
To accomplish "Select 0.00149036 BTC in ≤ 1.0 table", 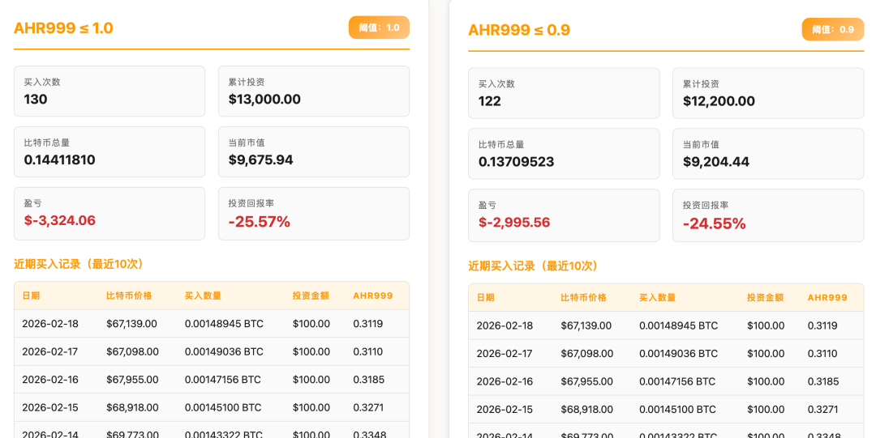I will click(224, 351).
